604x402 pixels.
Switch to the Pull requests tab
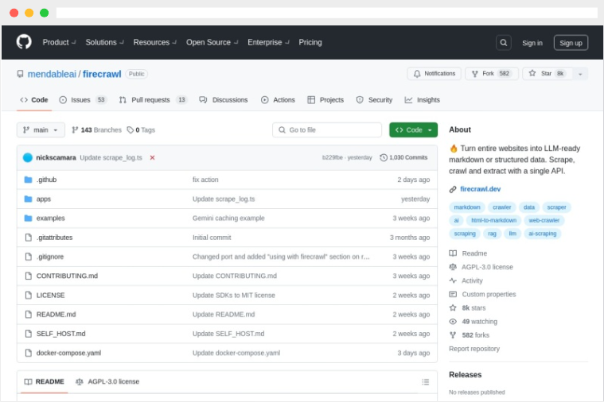coord(153,100)
